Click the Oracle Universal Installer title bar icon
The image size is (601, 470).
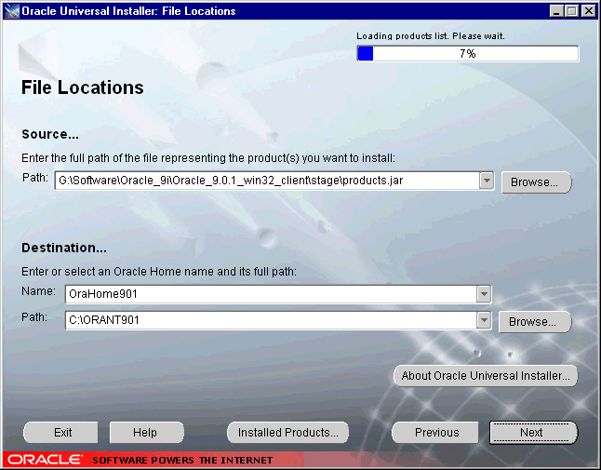click(x=11, y=11)
